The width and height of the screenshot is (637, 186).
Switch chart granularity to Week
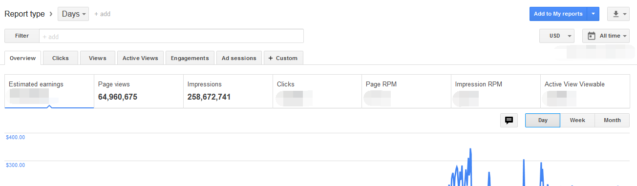pos(577,120)
